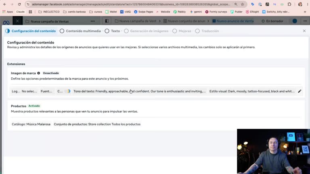Open INECLECTICO bookmarks folder

(x=49, y=12)
